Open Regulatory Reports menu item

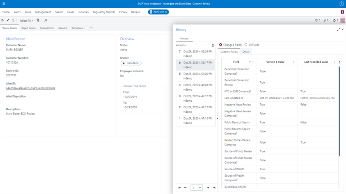[x=104, y=12]
